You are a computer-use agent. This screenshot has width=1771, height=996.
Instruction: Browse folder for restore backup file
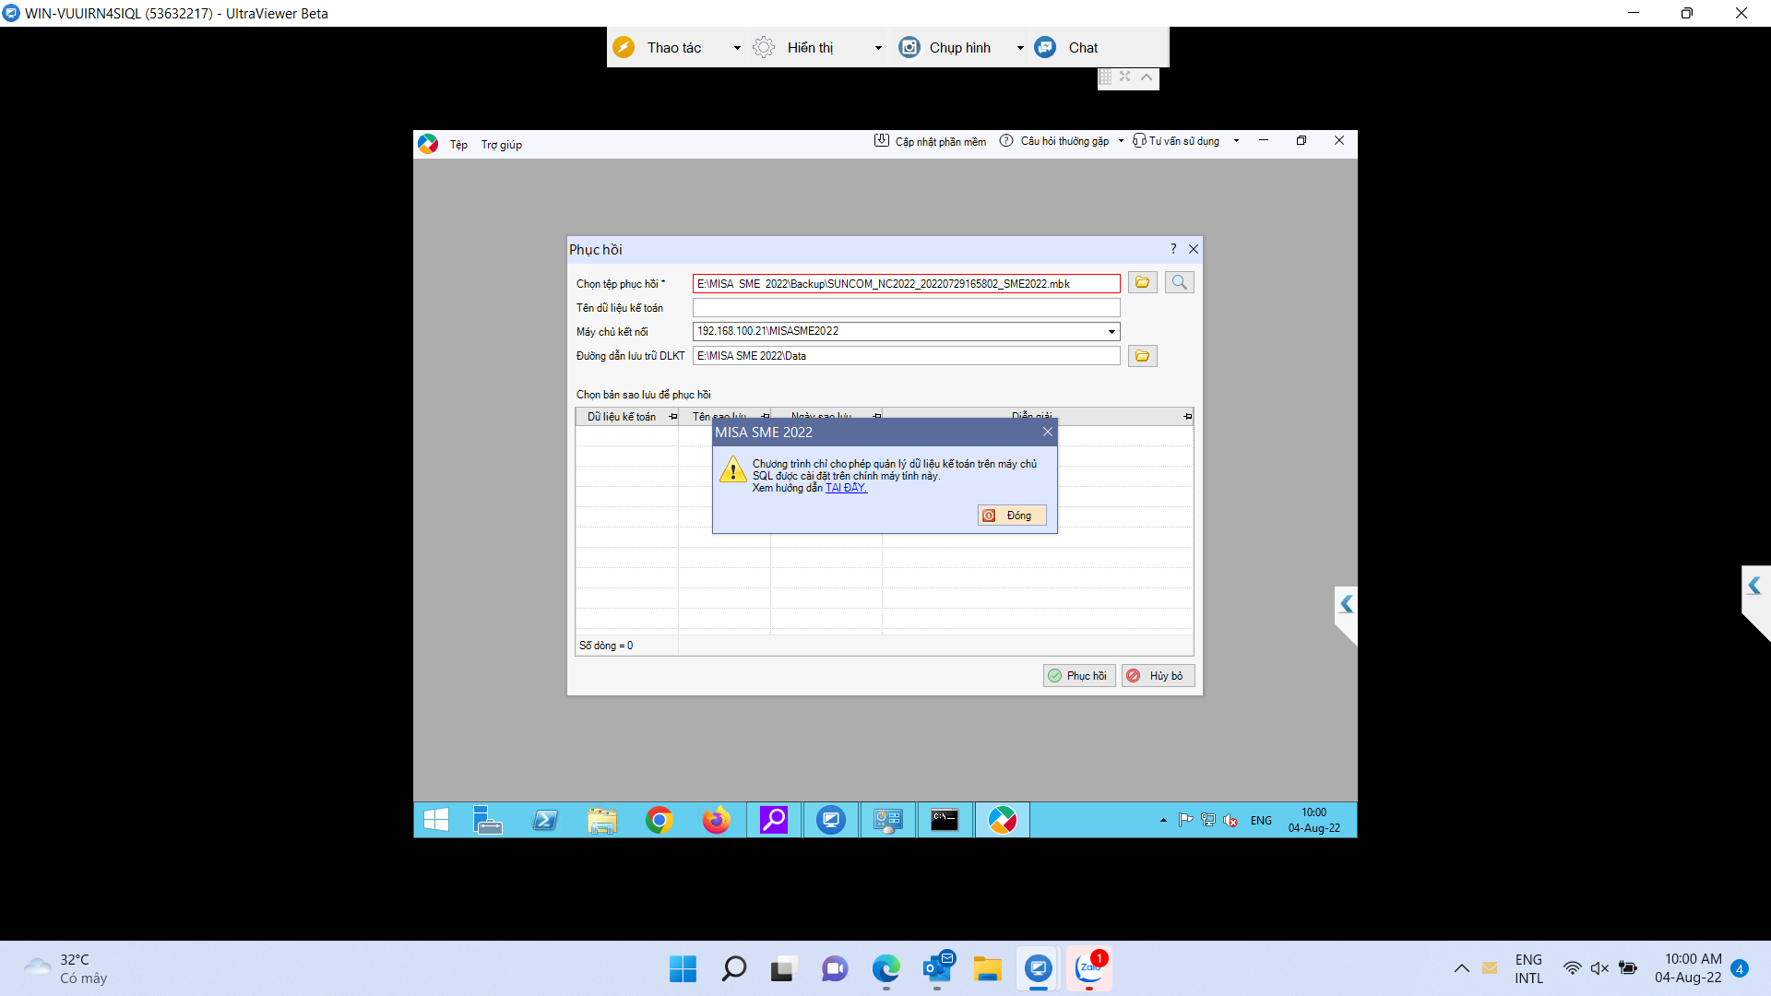pos(1142,282)
